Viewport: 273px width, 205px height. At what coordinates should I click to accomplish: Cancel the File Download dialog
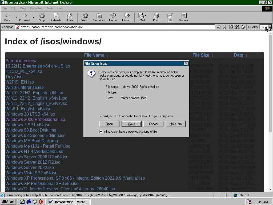pos(153,124)
